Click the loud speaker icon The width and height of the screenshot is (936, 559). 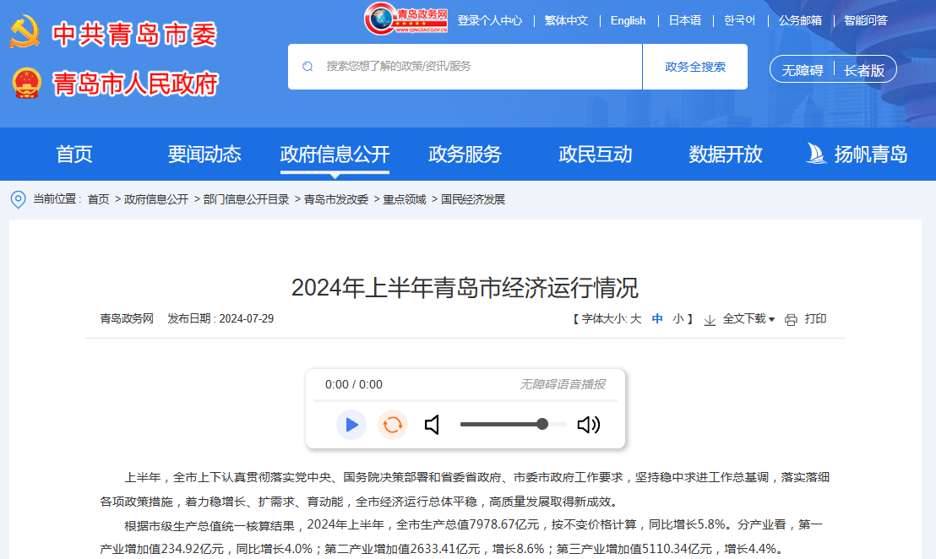[588, 425]
